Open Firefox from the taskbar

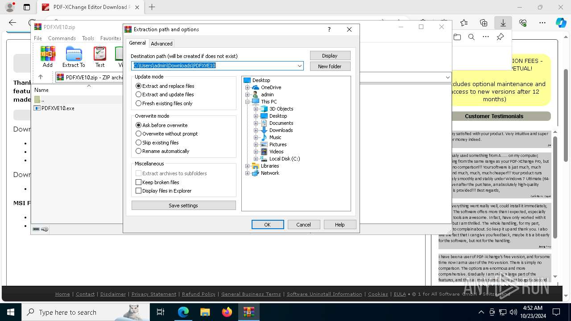[227, 312]
